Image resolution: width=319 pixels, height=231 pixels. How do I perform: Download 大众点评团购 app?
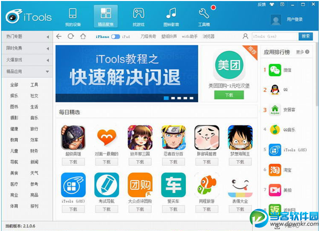pyautogui.click(x=140, y=209)
